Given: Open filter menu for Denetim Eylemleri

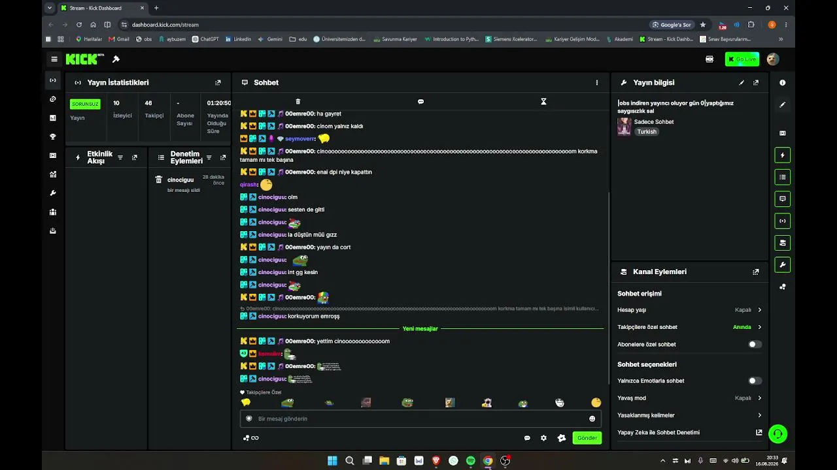Looking at the screenshot, I should [209, 157].
